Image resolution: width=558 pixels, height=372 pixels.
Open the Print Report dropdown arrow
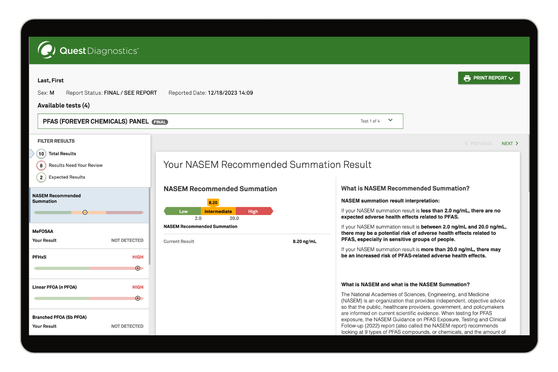[511, 79]
